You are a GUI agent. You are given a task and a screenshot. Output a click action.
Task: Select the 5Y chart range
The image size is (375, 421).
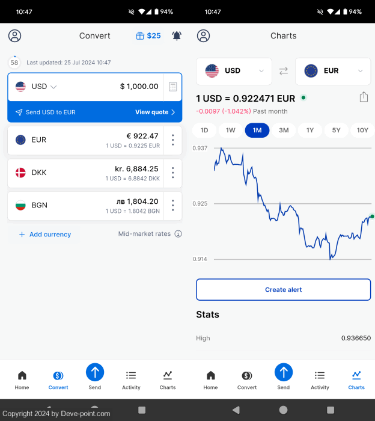pyautogui.click(x=336, y=131)
